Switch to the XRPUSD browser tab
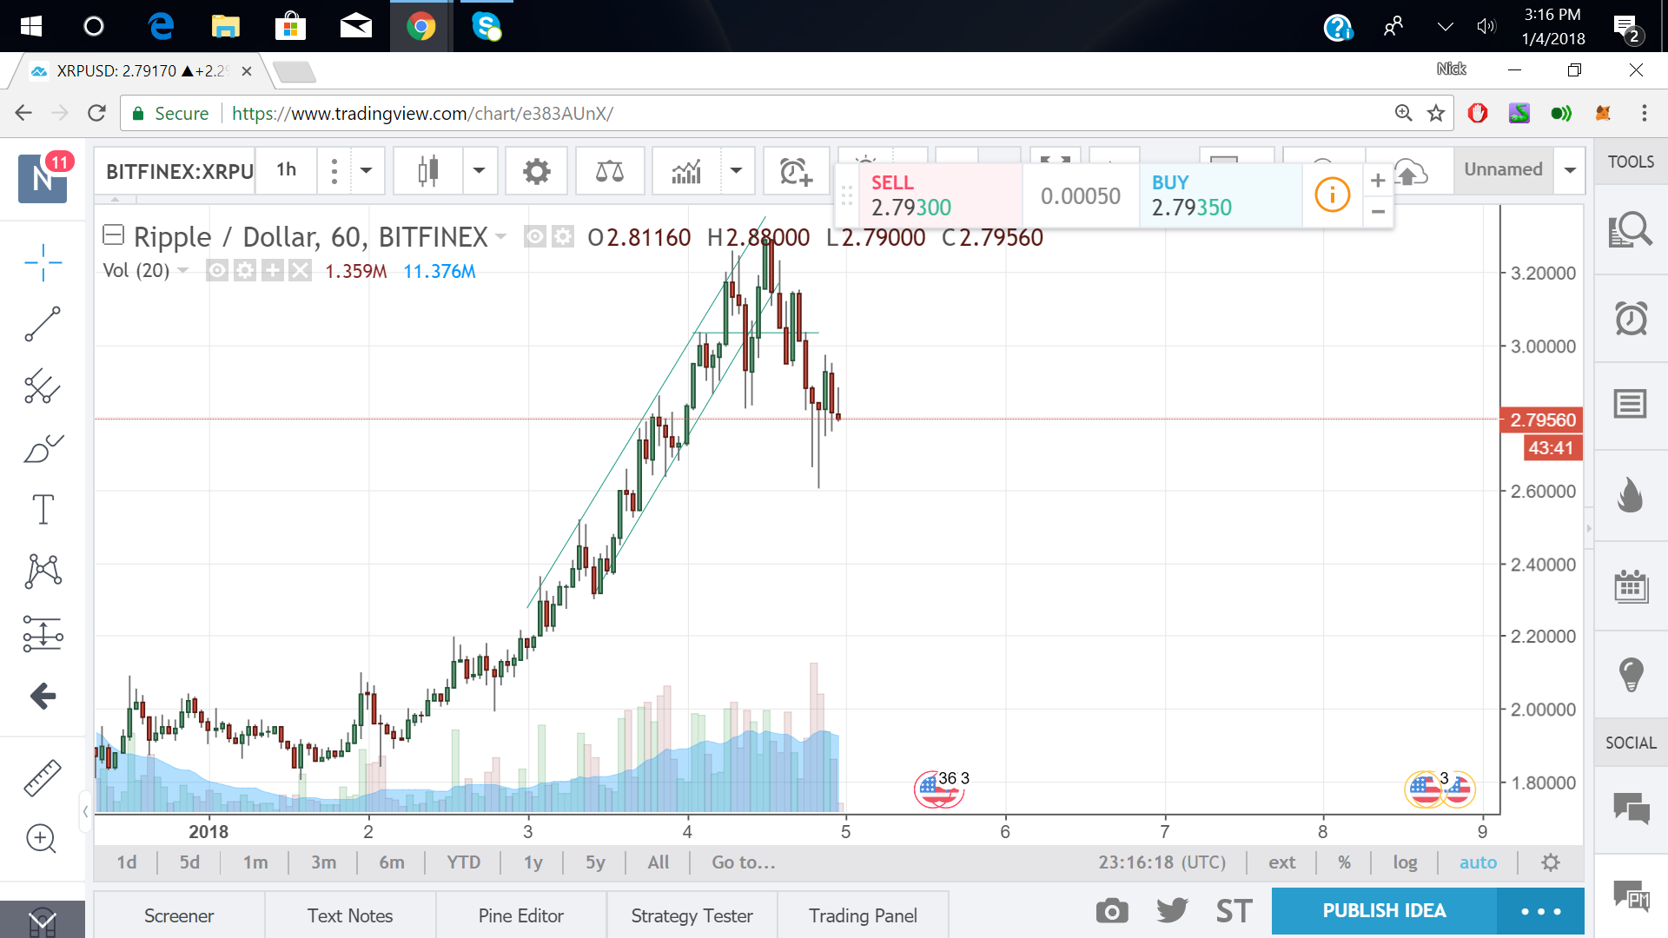This screenshot has height=938, width=1668. tap(139, 71)
